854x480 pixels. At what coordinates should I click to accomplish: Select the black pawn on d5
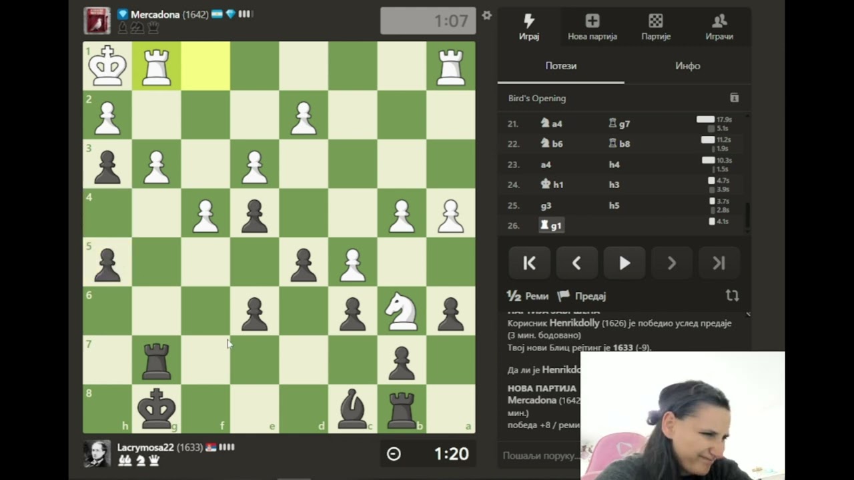[304, 263]
